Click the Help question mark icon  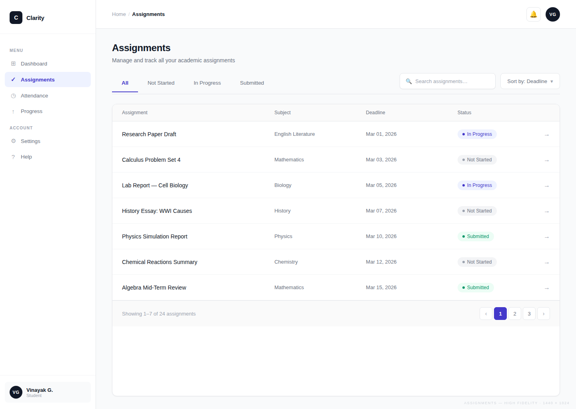point(14,157)
